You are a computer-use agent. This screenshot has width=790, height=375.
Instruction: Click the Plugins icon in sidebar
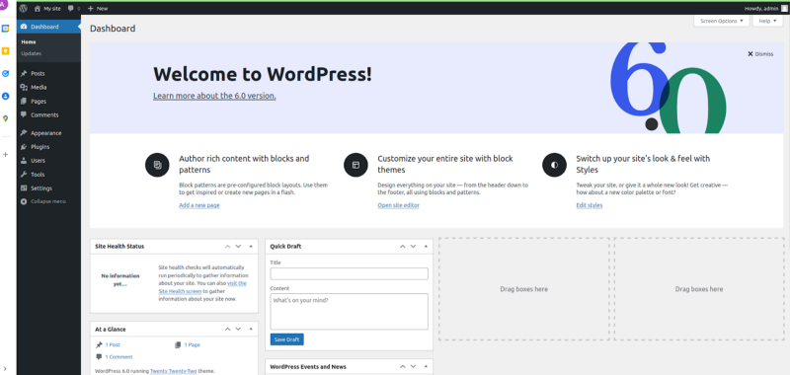(x=24, y=147)
